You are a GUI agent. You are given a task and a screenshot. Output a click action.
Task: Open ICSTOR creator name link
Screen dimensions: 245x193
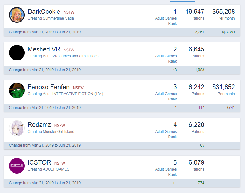(39, 162)
